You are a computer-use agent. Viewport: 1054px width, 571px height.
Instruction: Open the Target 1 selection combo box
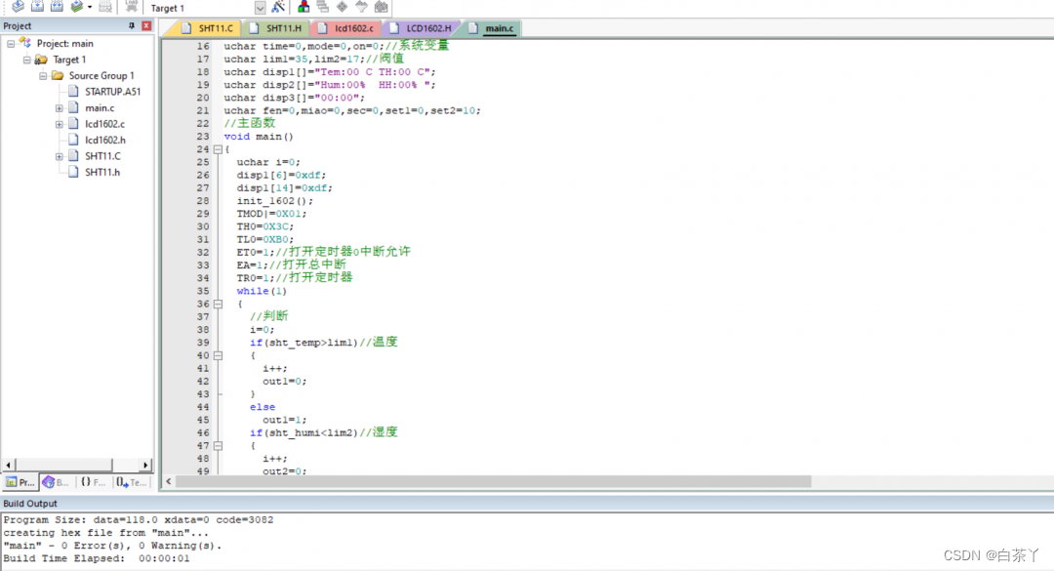206,8
